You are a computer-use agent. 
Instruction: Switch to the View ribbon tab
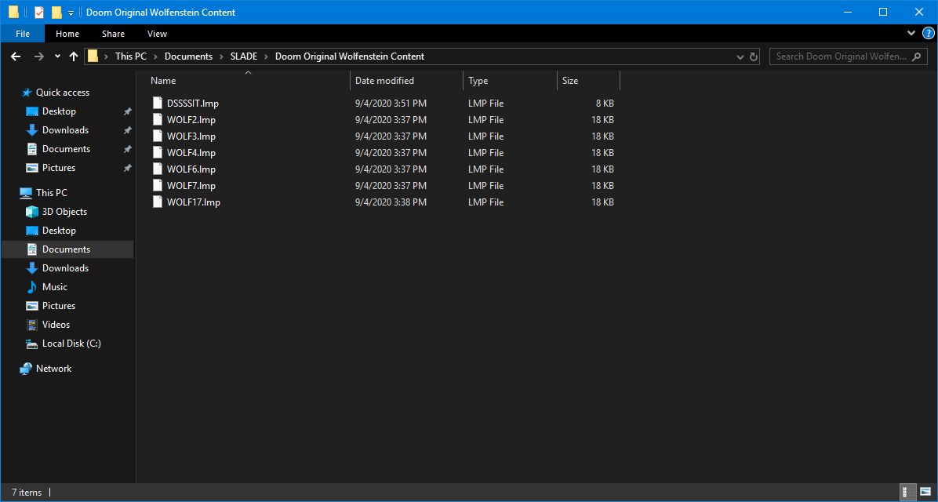pos(157,34)
